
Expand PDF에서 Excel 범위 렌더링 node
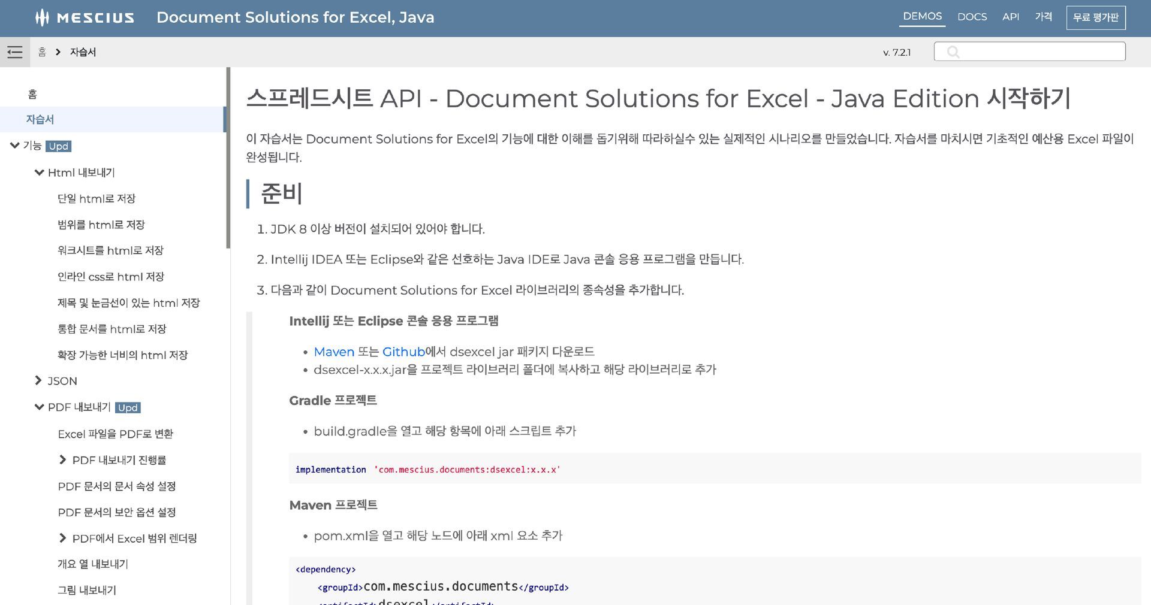pos(63,538)
